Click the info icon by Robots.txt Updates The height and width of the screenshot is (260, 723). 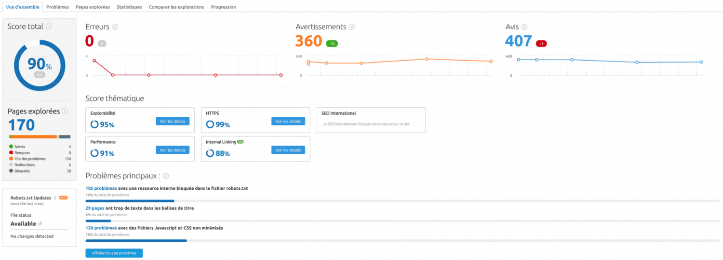click(x=55, y=198)
